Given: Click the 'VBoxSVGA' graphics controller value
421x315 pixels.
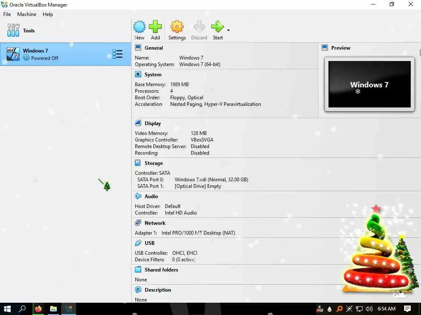Looking at the screenshot, I should pyautogui.click(x=202, y=140).
